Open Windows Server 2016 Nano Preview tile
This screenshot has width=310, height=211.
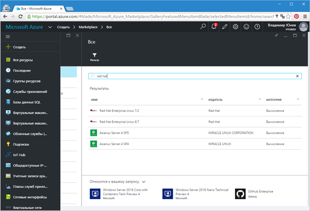click(196, 194)
